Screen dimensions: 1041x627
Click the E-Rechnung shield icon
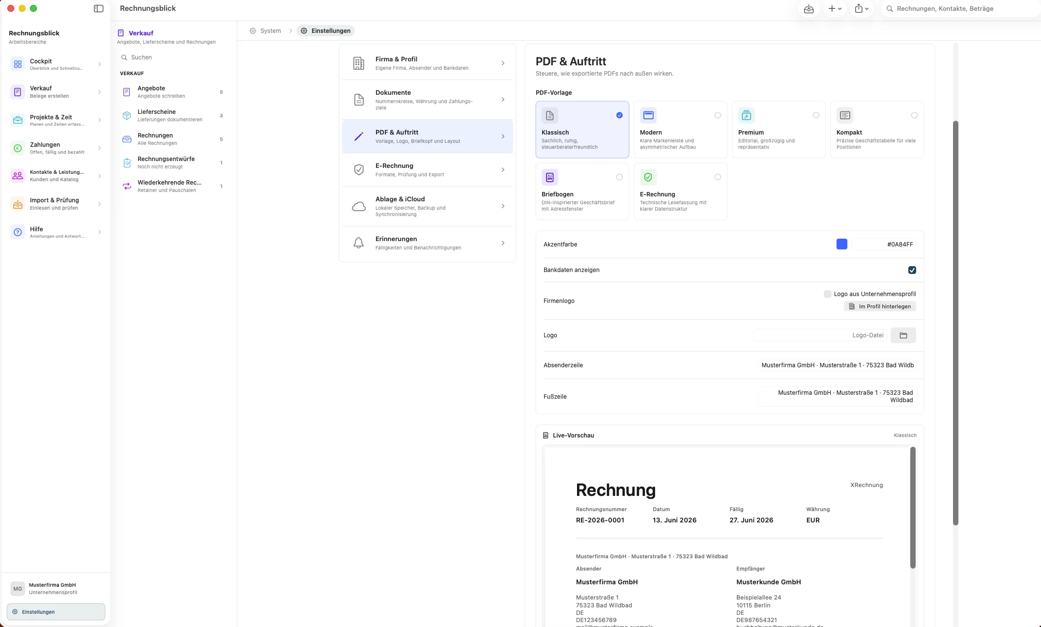[359, 170]
